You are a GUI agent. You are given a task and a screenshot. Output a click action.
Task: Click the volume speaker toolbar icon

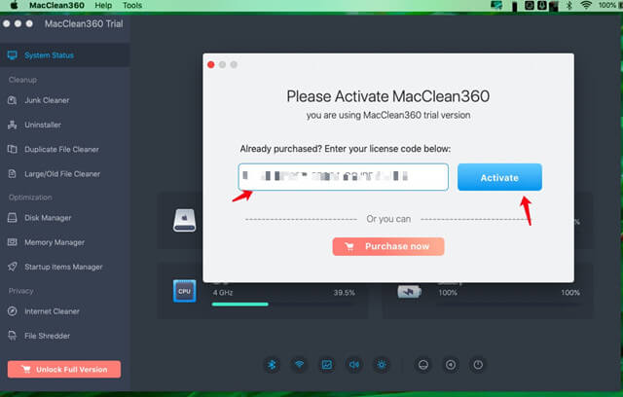pos(354,365)
